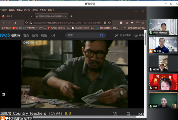Screen dimensions: 178x120
Task: Go to 大片 section in site navigation
Action: coord(52,35)
